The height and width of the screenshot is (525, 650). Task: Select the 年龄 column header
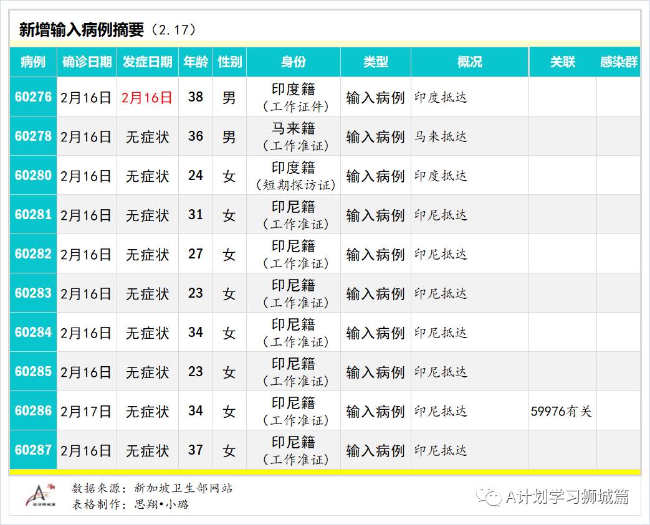195,62
